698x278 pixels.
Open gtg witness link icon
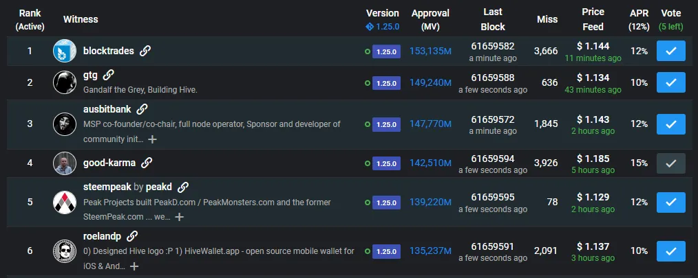pyautogui.click(x=108, y=75)
